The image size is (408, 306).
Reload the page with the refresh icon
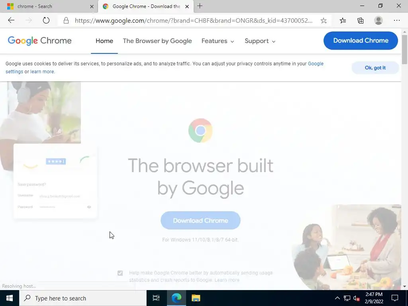pos(46,21)
